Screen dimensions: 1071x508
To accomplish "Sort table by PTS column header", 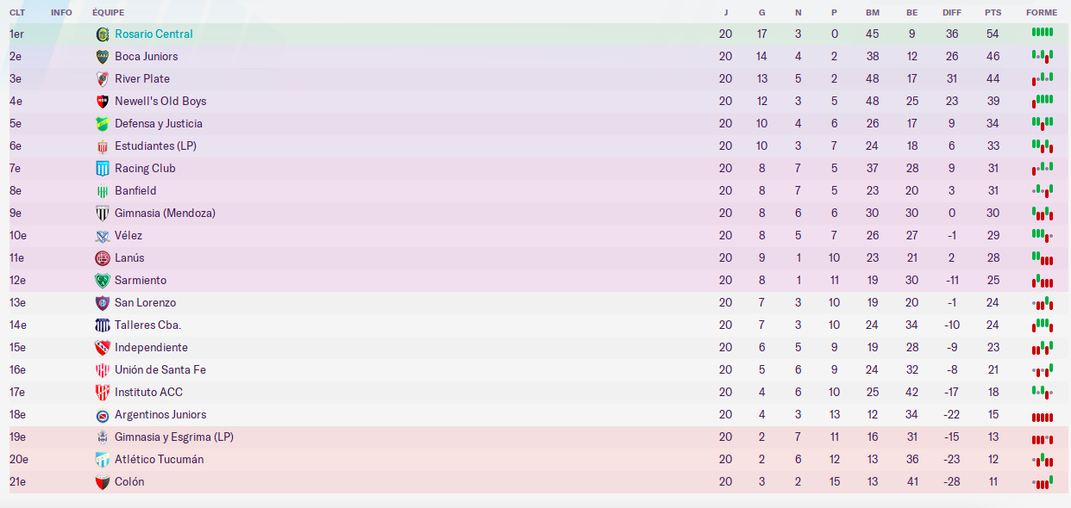I will tap(993, 13).
